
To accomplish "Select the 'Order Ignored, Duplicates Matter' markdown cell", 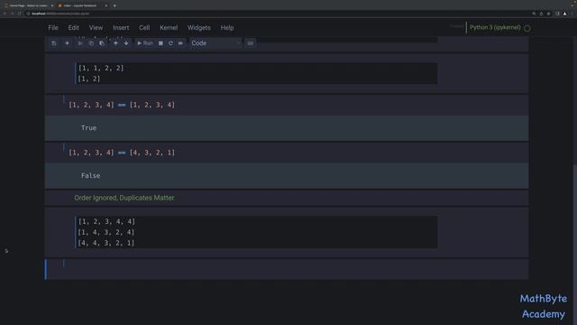I will click(287, 198).
